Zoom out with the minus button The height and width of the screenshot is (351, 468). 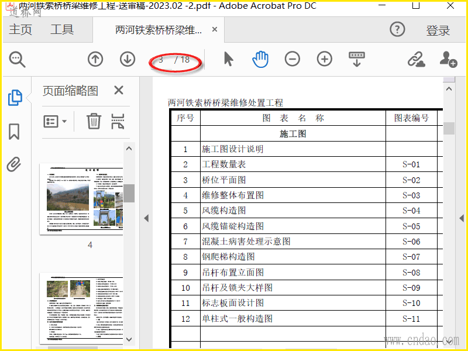[292, 59]
